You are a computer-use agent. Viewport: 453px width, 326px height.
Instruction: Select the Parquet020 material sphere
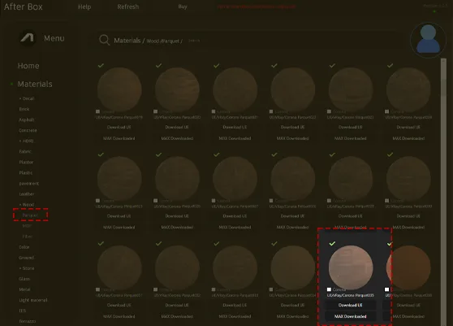(177, 89)
